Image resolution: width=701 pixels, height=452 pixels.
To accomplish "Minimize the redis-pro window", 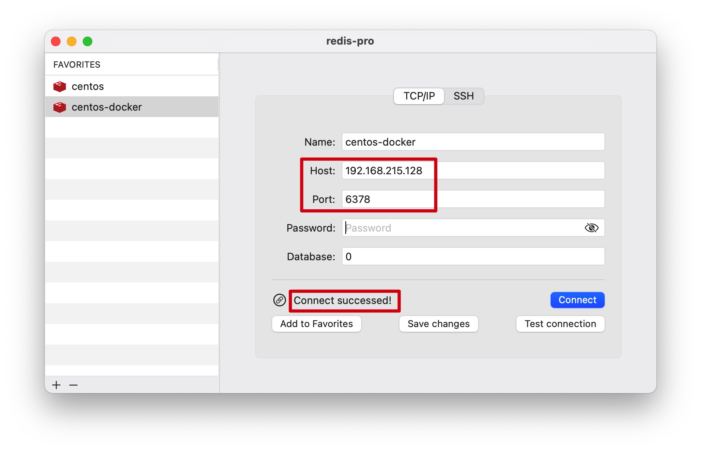I will click(72, 41).
